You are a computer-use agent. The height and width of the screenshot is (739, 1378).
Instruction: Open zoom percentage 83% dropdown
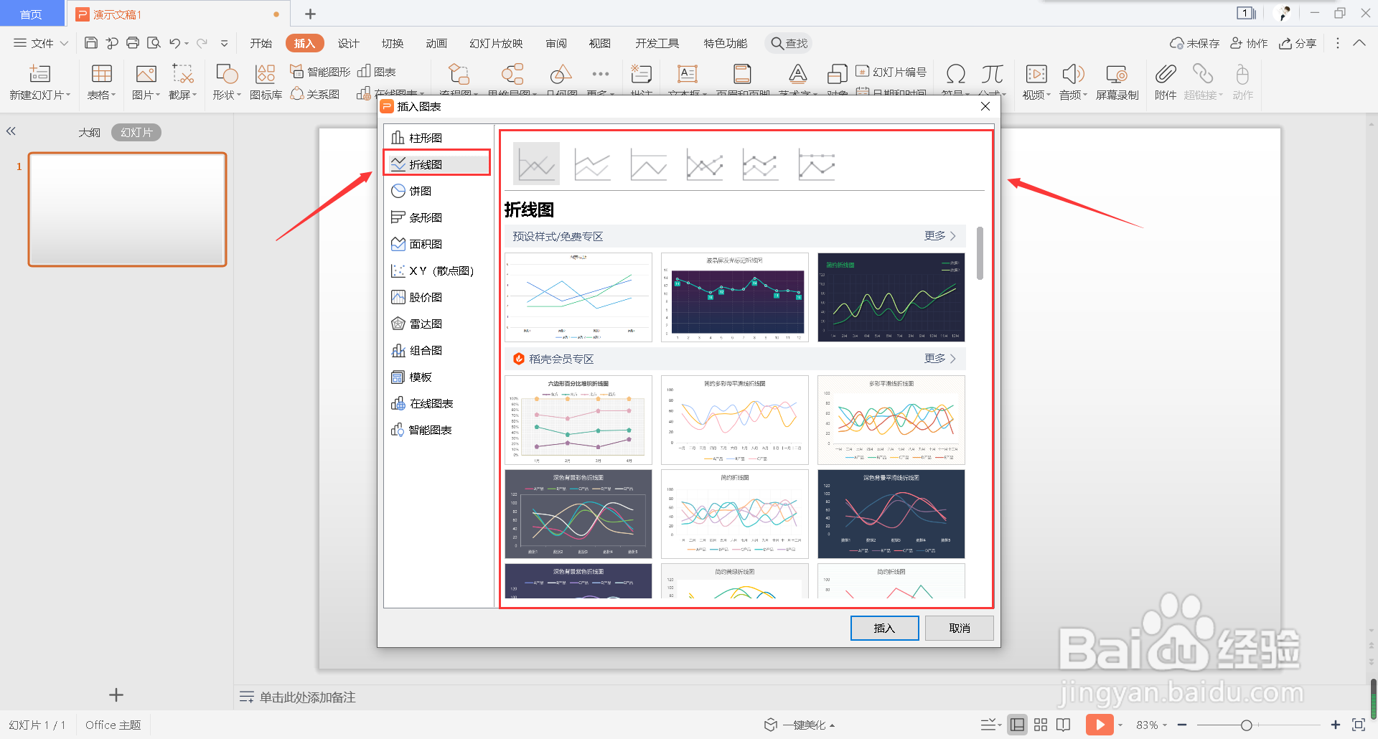1152,725
